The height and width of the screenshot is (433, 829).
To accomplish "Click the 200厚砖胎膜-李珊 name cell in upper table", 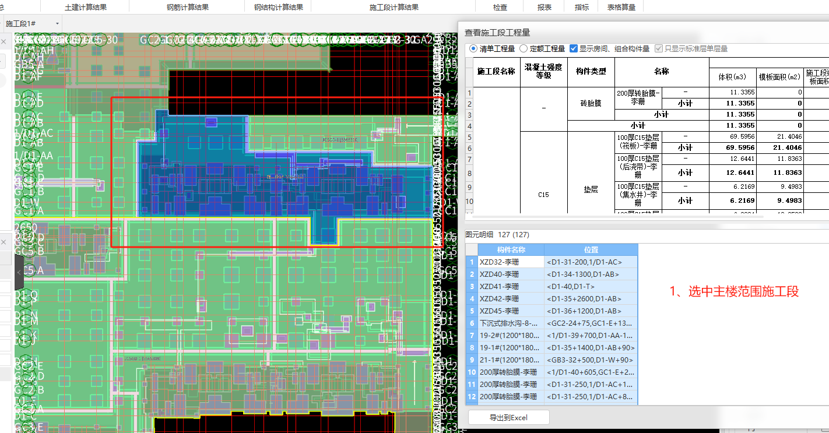I will pyautogui.click(x=638, y=97).
